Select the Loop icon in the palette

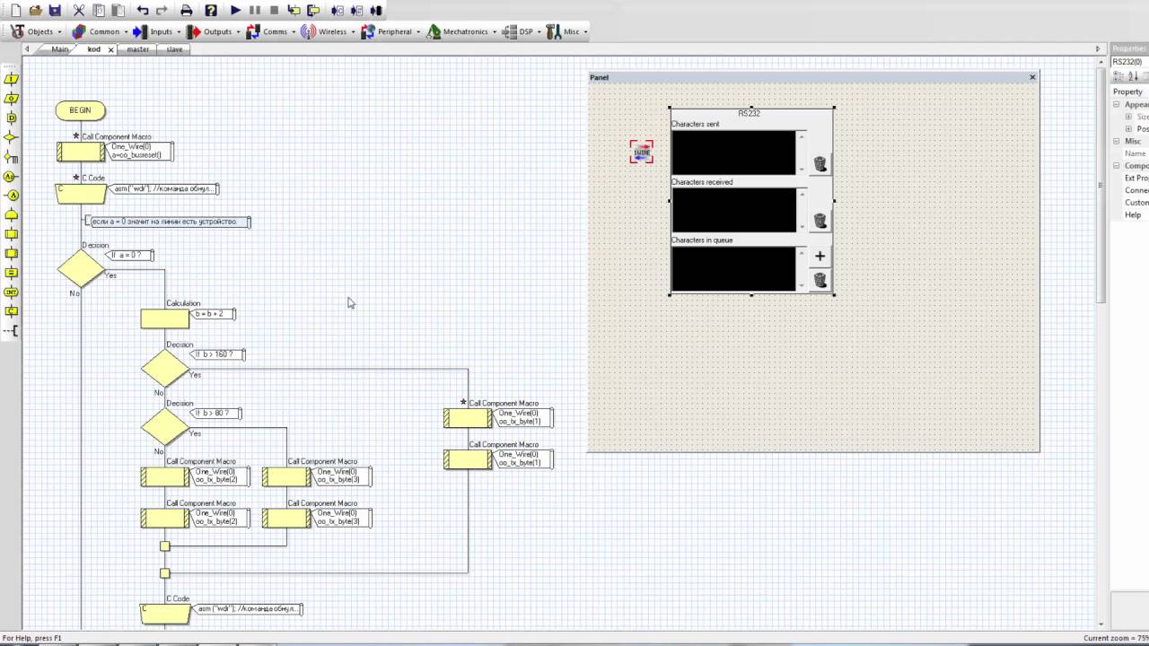coord(12,215)
